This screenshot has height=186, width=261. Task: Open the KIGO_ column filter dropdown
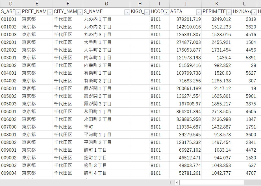click(x=147, y=12)
